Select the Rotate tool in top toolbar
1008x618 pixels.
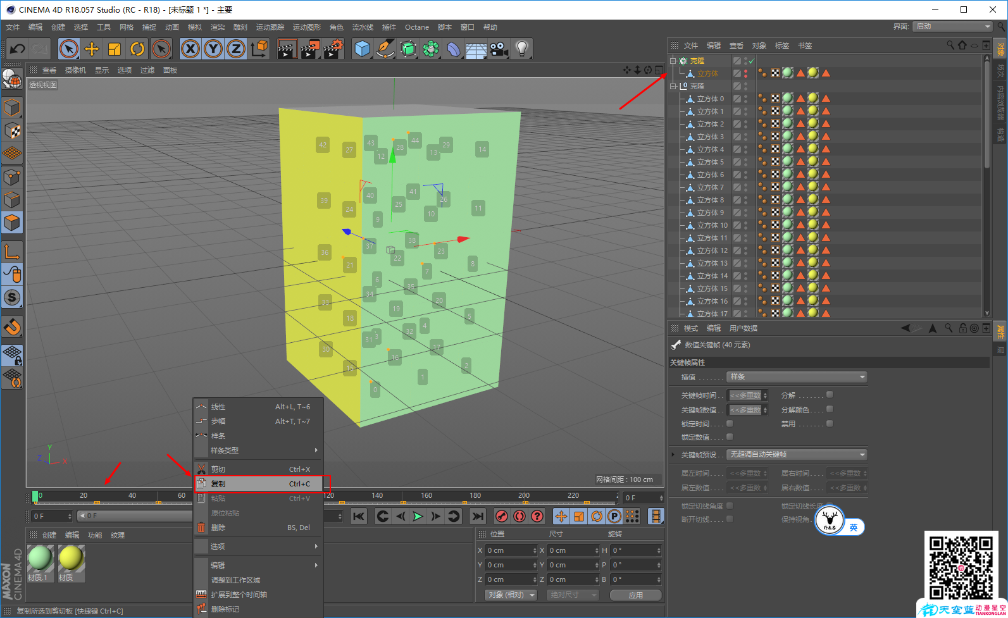pyautogui.click(x=137, y=49)
